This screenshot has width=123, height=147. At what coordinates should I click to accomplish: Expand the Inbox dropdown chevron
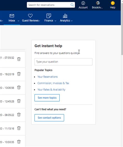[18, 21]
